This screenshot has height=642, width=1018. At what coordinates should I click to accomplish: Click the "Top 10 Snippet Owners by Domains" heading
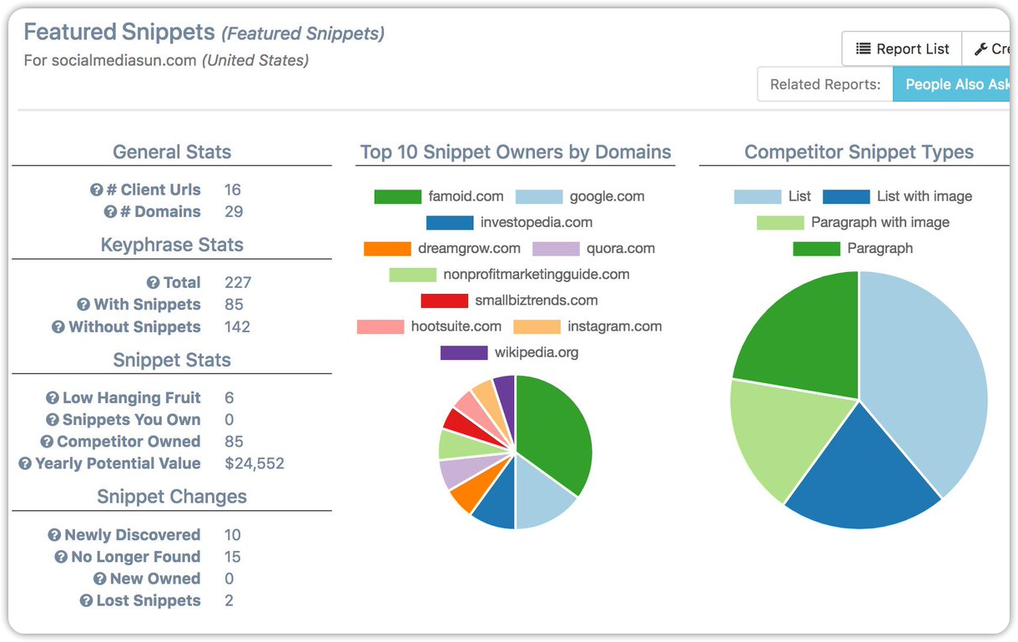click(516, 152)
